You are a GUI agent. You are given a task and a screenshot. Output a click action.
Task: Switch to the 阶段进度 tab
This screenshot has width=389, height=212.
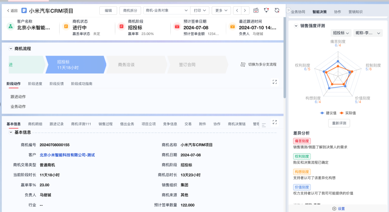[x=35, y=84]
